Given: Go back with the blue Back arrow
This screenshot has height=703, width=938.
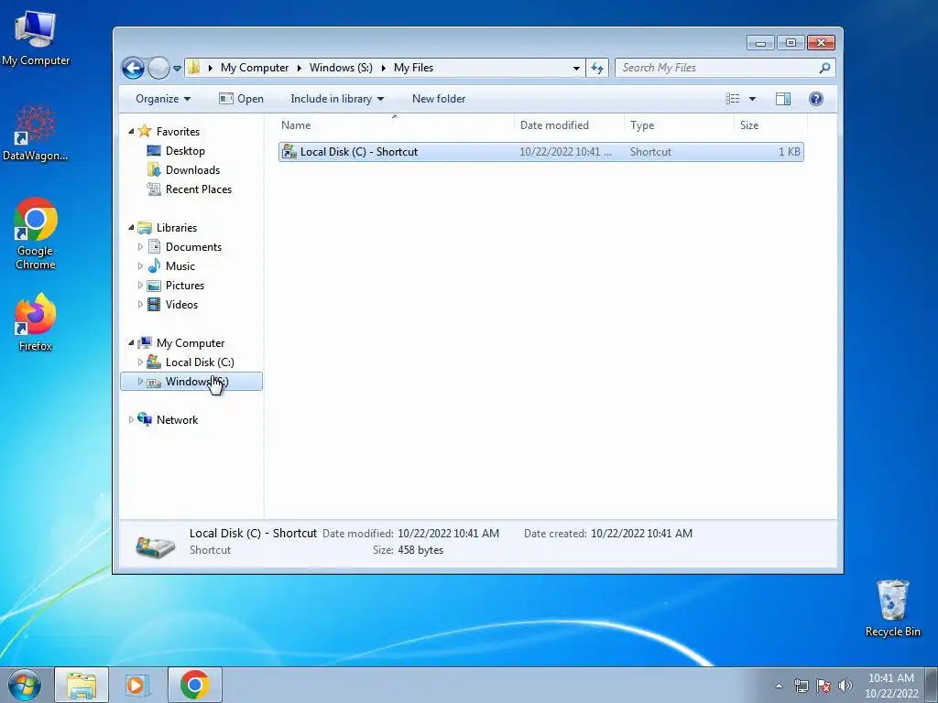Looking at the screenshot, I should tap(133, 68).
